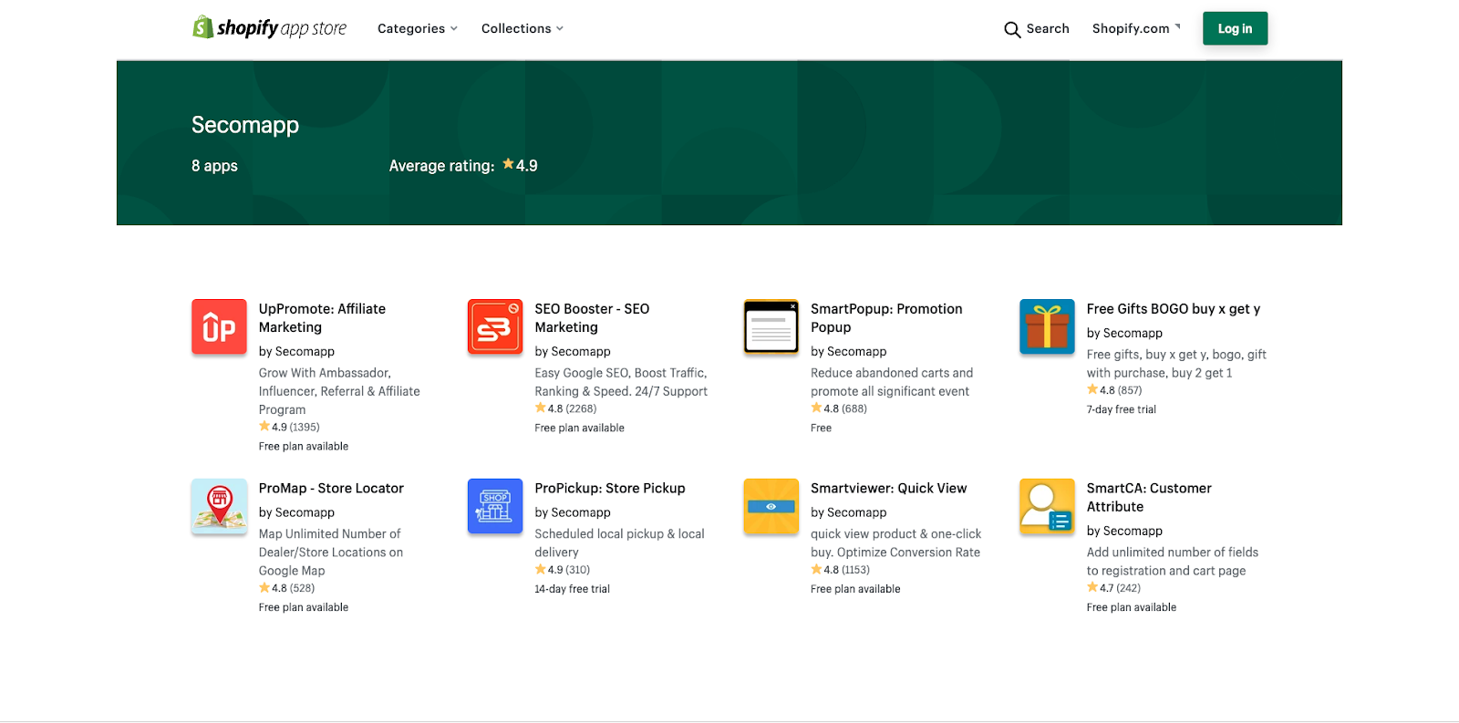Open Smartviewer: Quick View title link
The image size is (1459, 723).
click(889, 489)
